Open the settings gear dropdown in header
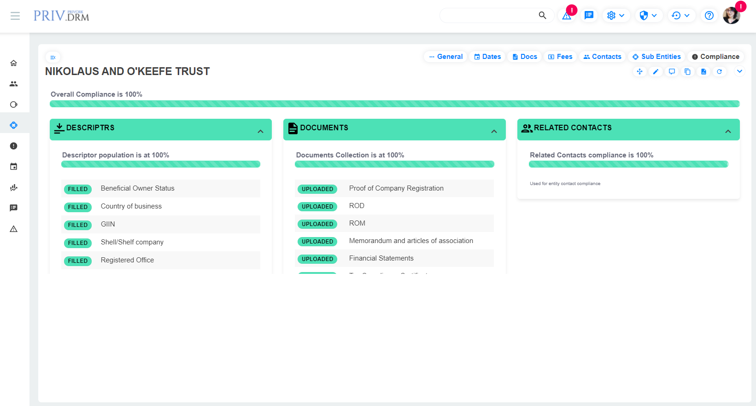The width and height of the screenshot is (756, 406). pos(615,16)
